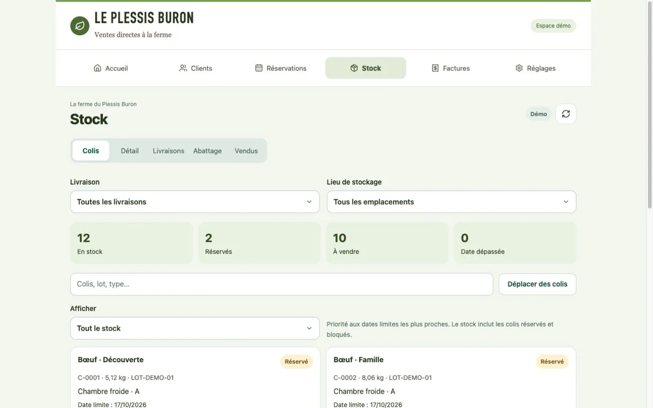Viewport: 653px width, 408px height.
Task: Click the people icon beside Clients
Action: (183, 68)
